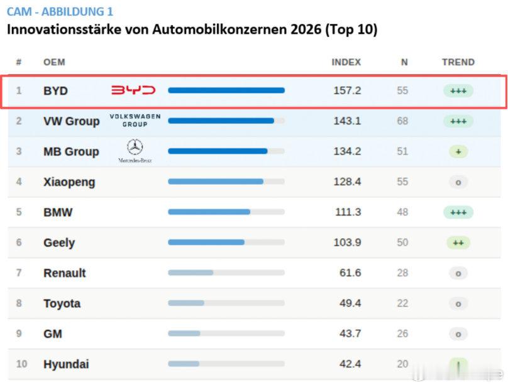The height and width of the screenshot is (387, 508).
Task: Click the INDEX column header
Action: tap(346, 62)
